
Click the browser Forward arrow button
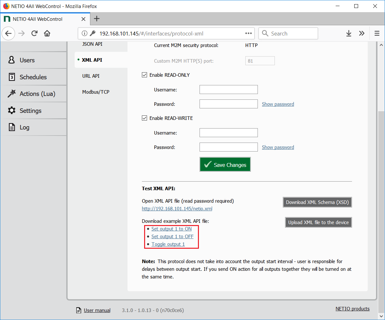click(x=21, y=34)
